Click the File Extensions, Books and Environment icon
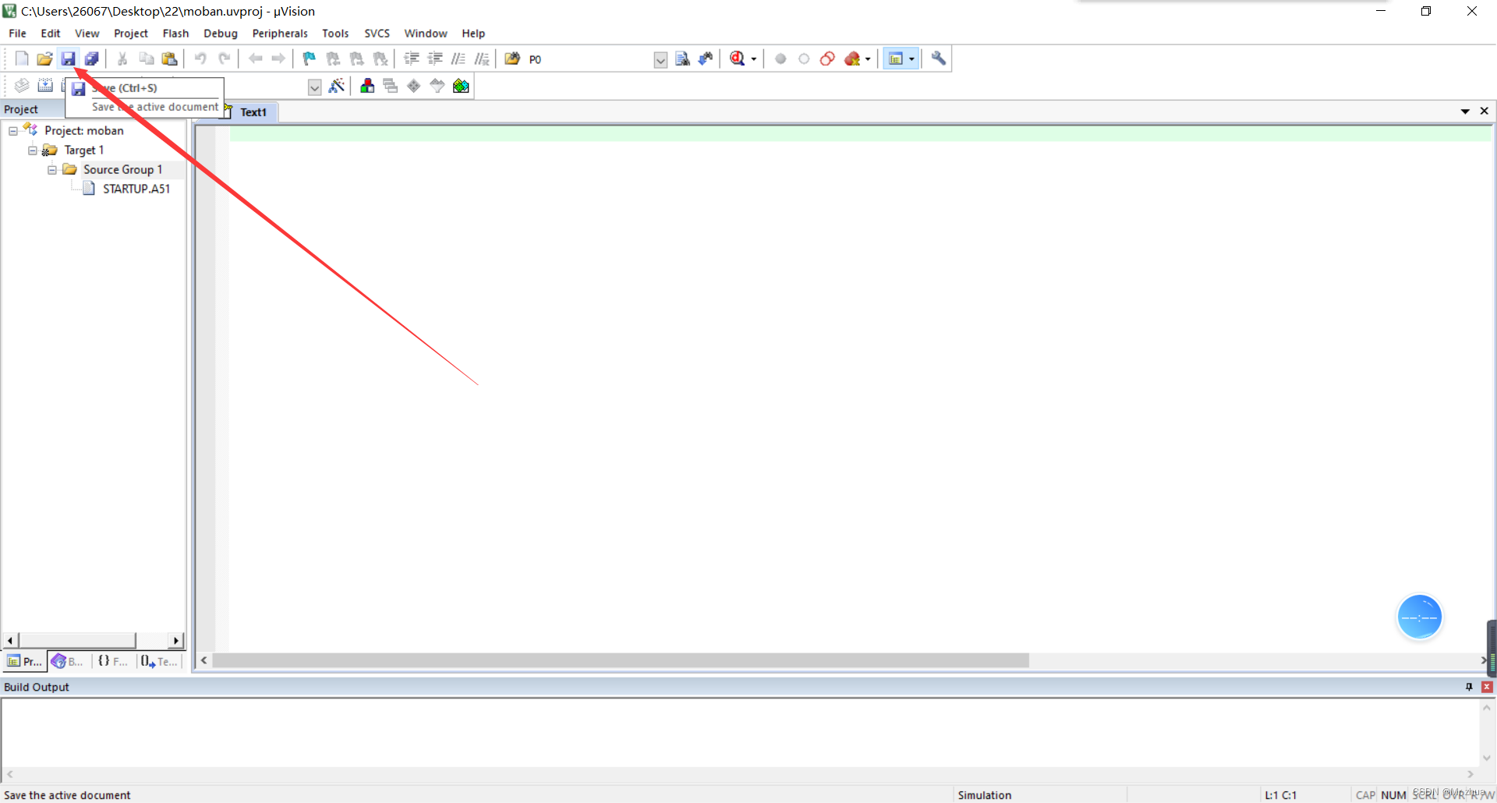 [367, 86]
